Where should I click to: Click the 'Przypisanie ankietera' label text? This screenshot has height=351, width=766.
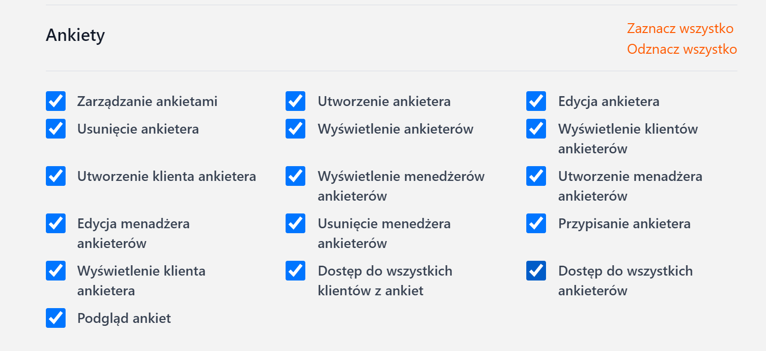pyautogui.click(x=624, y=224)
